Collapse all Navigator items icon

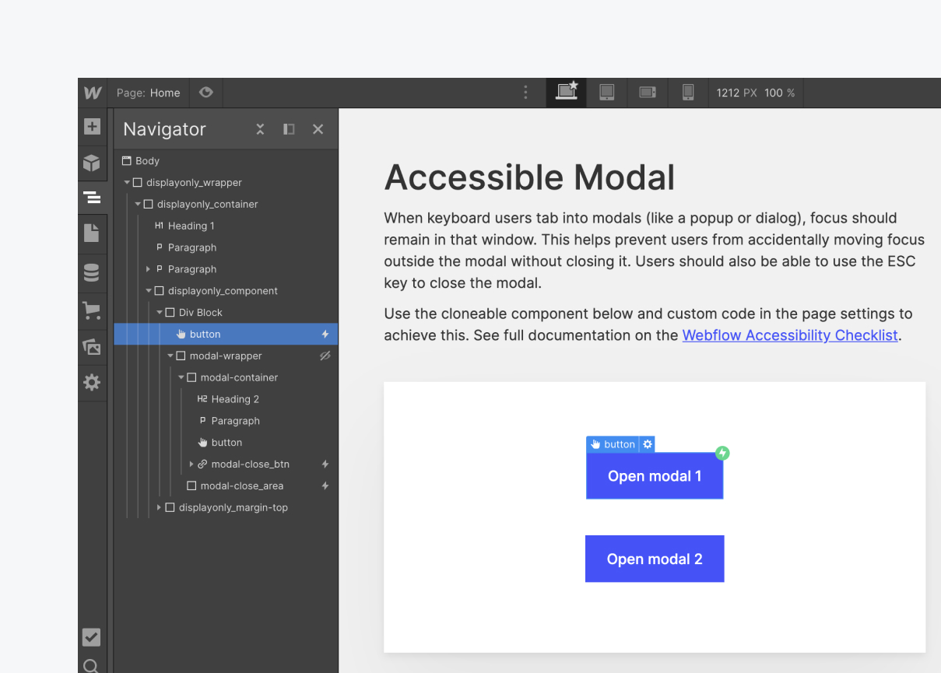[x=260, y=129]
